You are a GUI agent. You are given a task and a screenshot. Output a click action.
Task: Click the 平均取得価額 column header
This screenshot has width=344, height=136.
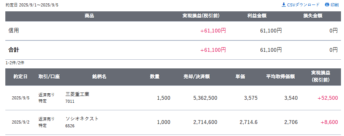click(x=281, y=77)
